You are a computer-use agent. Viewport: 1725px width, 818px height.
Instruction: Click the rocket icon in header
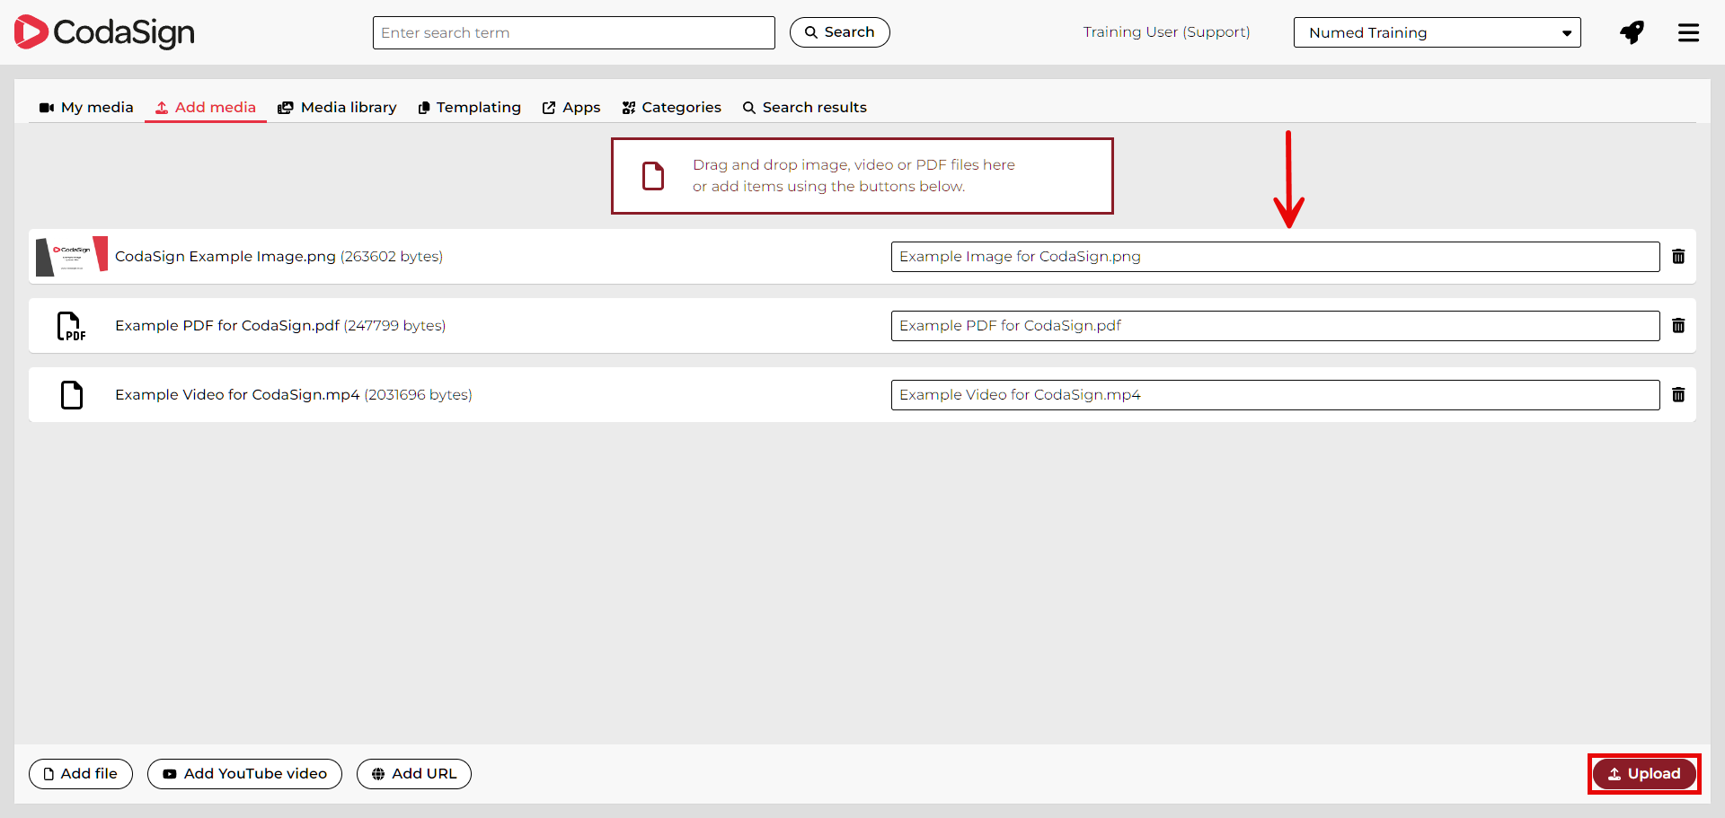[x=1632, y=32]
